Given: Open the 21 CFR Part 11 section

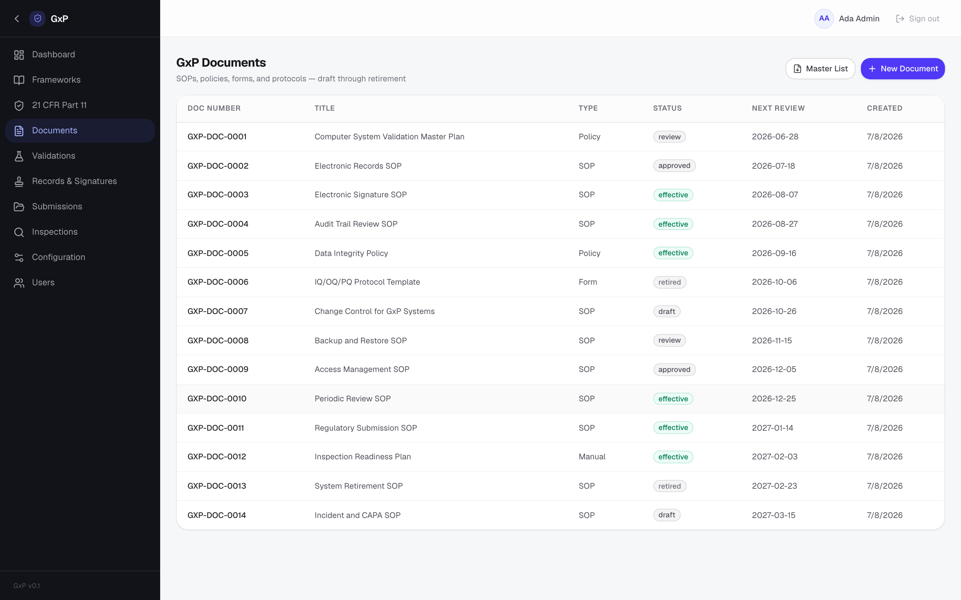Looking at the screenshot, I should coord(80,105).
